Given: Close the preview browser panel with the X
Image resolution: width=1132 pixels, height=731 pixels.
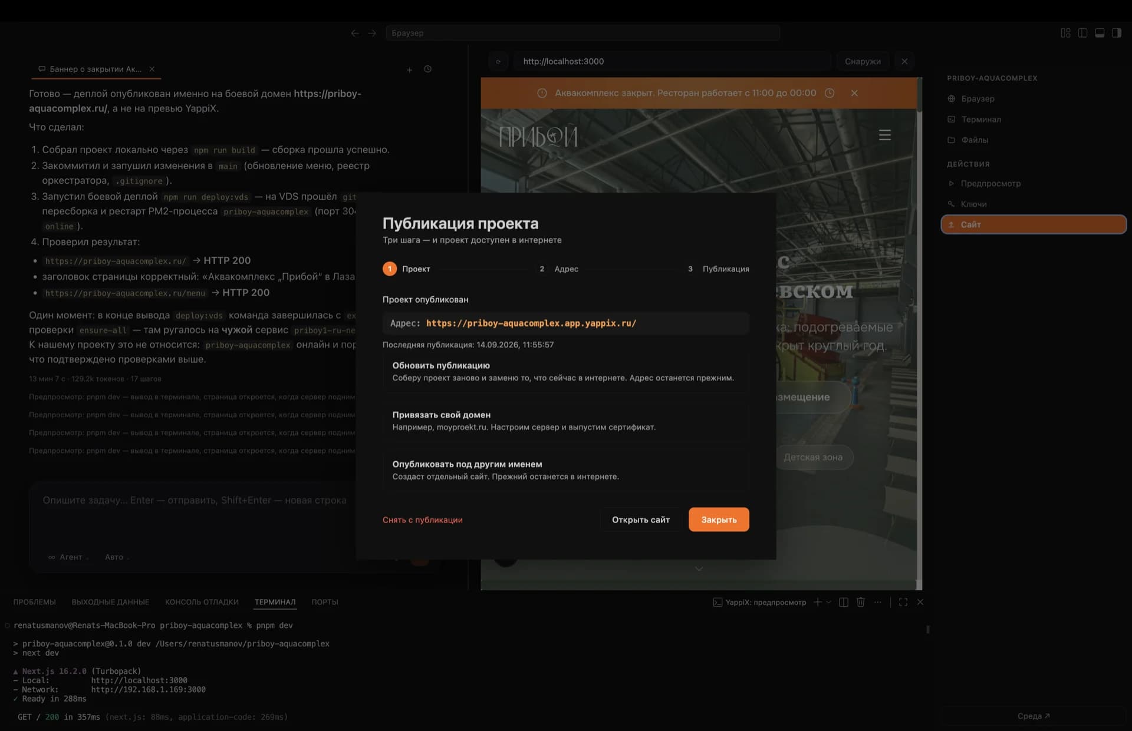Looking at the screenshot, I should (x=904, y=61).
